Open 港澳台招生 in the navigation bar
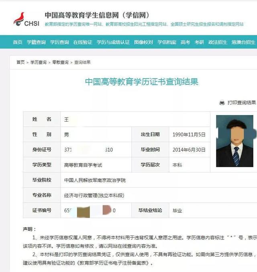 point(243,42)
